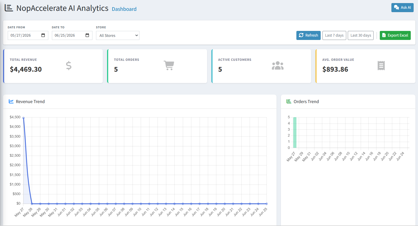Expand the All Stores dropdown
Screen dimensions: 418x226
pyautogui.click(x=118, y=36)
